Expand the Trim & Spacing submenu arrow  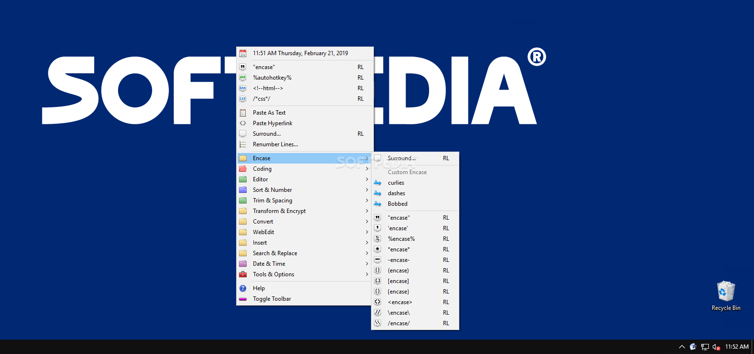coord(367,201)
